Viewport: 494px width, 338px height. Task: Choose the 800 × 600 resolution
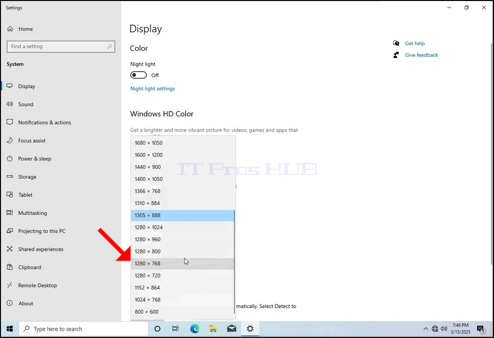click(183, 312)
